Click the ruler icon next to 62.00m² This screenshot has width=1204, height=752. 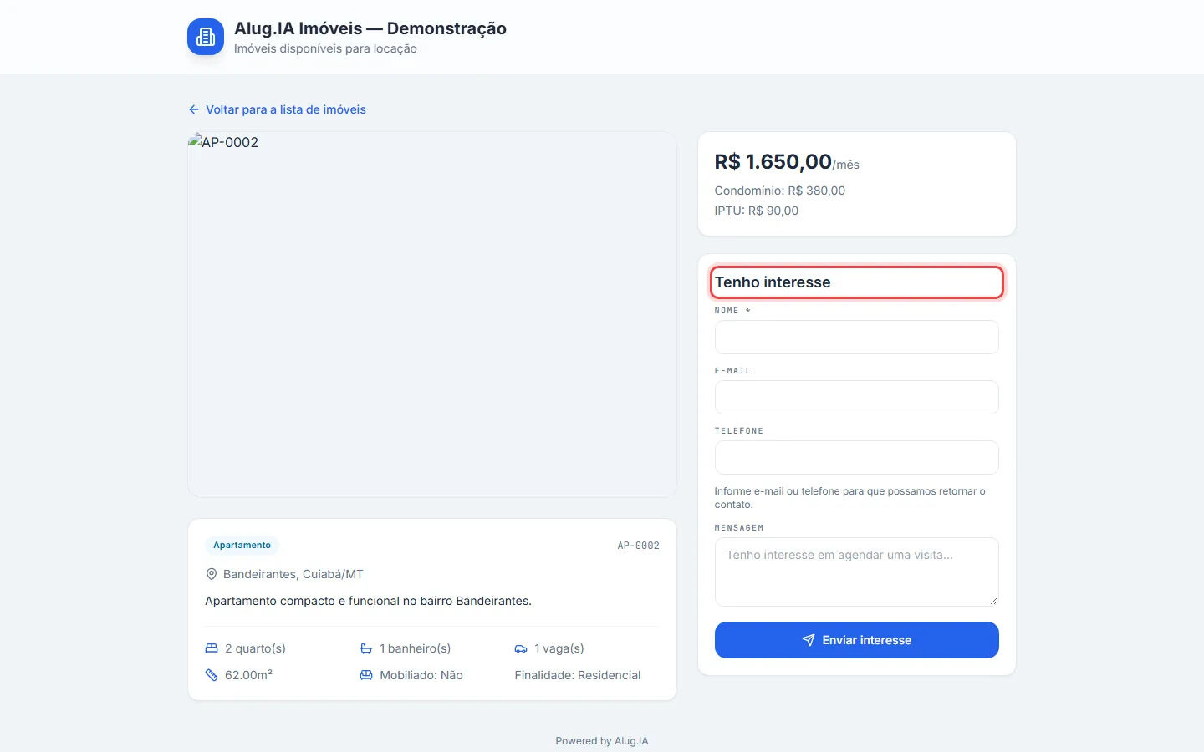tap(212, 675)
